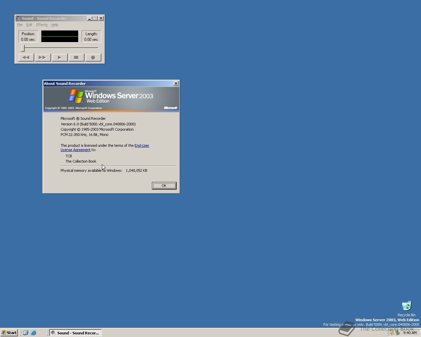Click the 'PCM 22.050 kHz, 16 Bit, Mono' text

click(x=85, y=135)
